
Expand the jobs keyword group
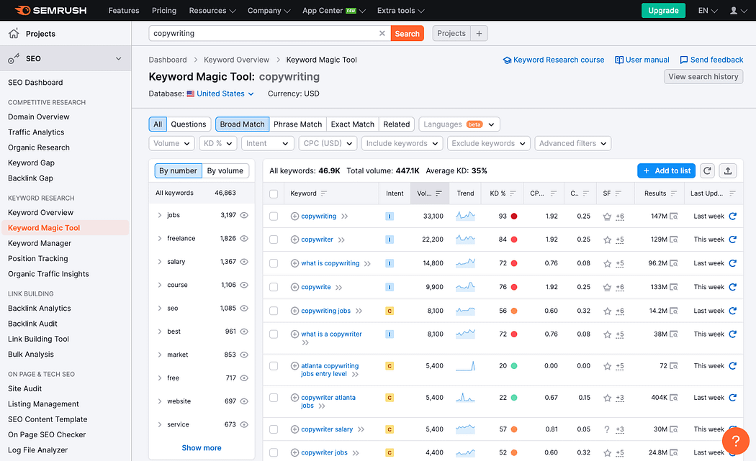(x=160, y=215)
